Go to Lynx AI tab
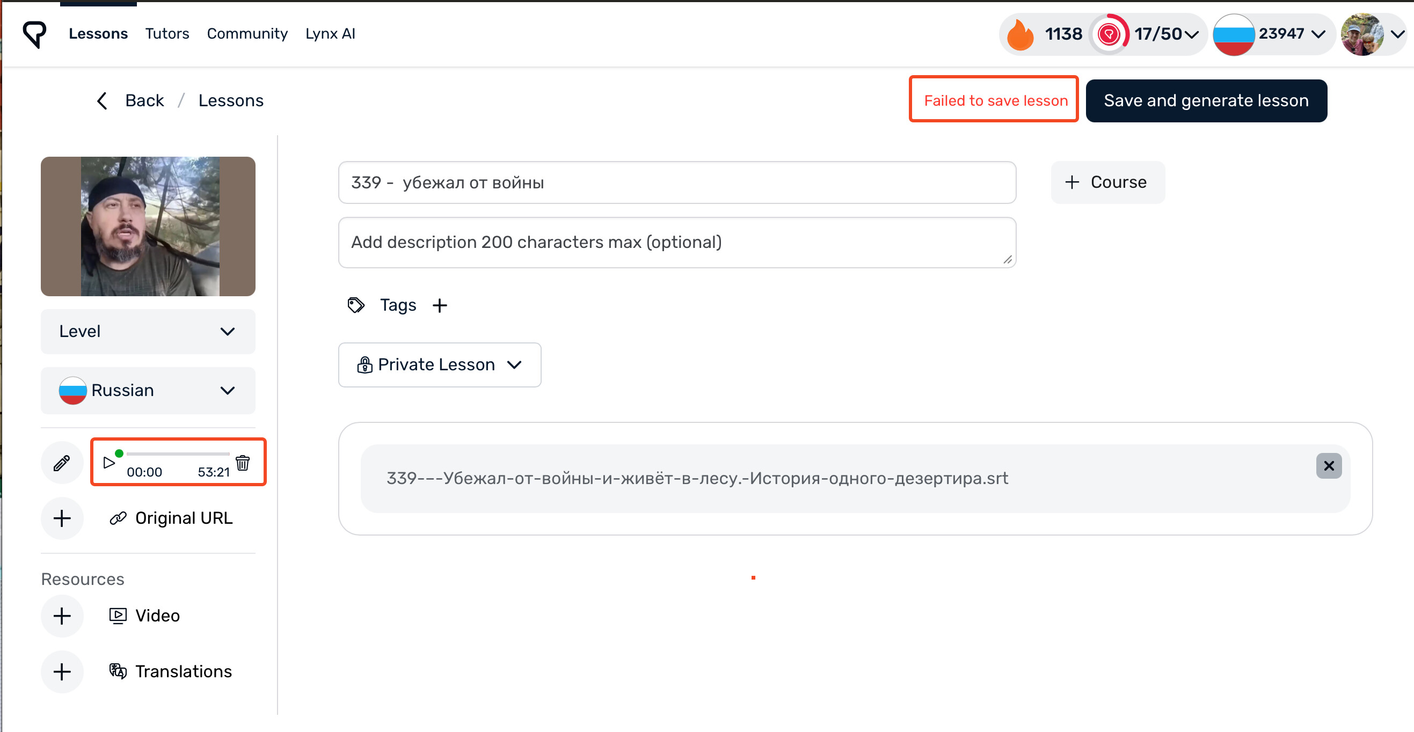Screen dimensions: 1414x732 coord(331,34)
